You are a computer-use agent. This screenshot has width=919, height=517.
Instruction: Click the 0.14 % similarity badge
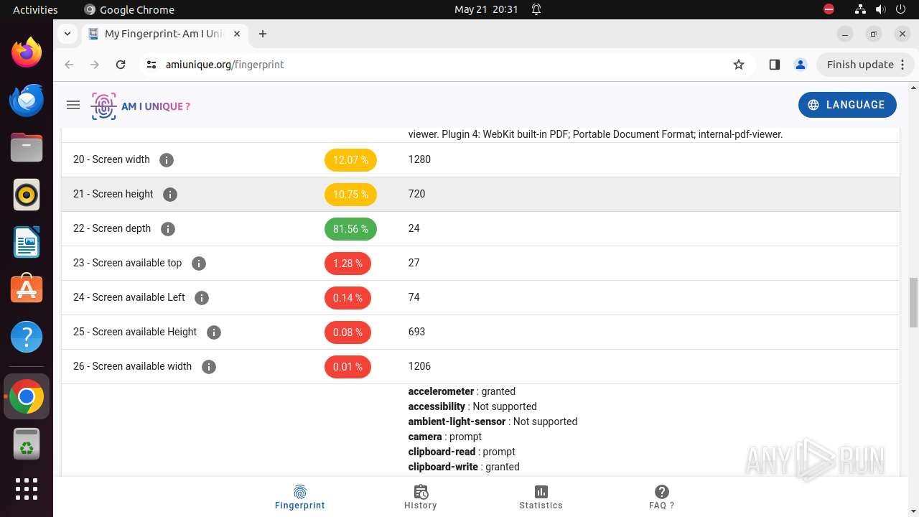click(347, 298)
